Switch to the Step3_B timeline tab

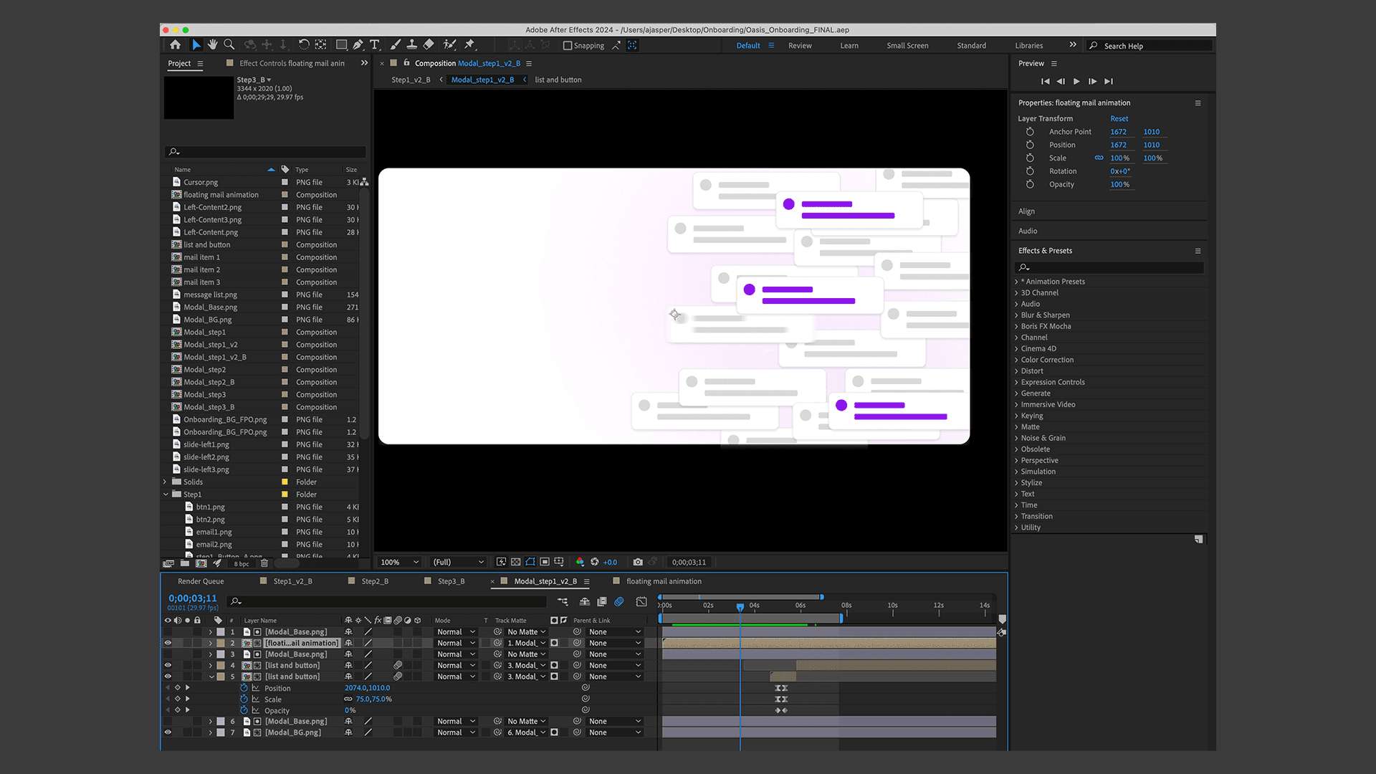[451, 581]
